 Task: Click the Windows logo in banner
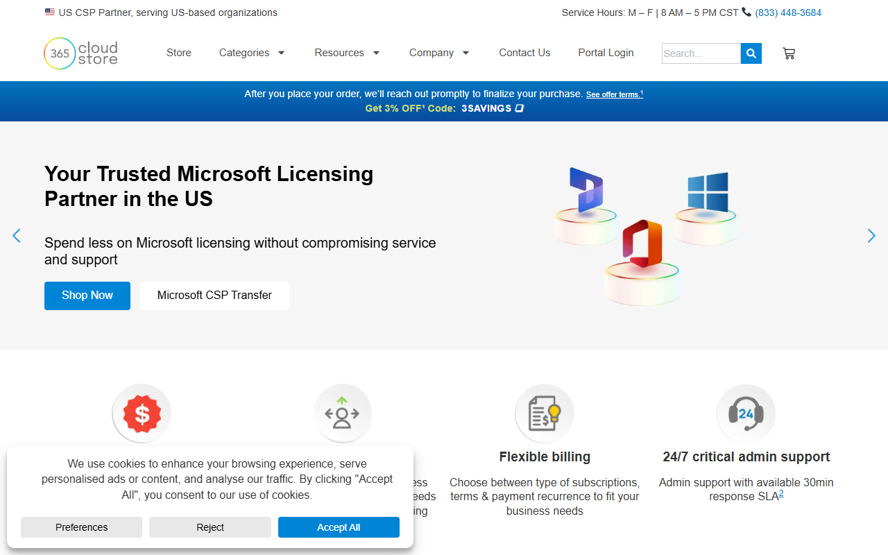coord(708,191)
